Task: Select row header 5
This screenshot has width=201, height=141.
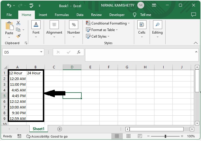Action: pyautogui.click(x=4, y=96)
